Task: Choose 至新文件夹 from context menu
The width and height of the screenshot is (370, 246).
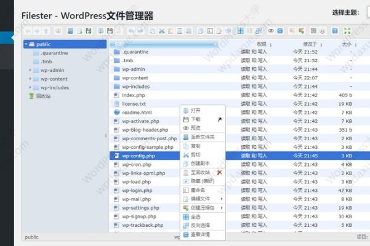Action: click(203, 137)
